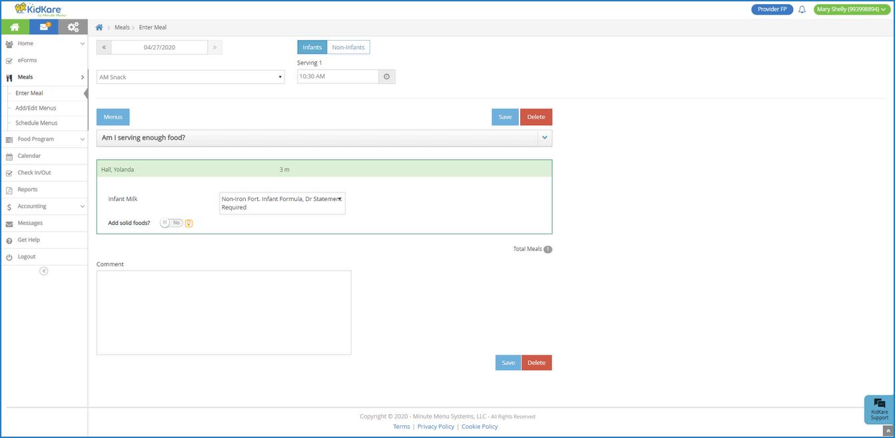The height and width of the screenshot is (438, 895).
Task: Select the Non-Infants tab
Action: coord(348,47)
